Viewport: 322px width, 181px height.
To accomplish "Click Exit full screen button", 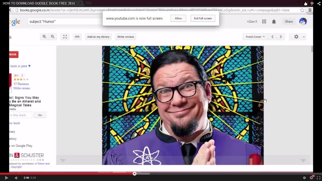I will tap(203, 18).
